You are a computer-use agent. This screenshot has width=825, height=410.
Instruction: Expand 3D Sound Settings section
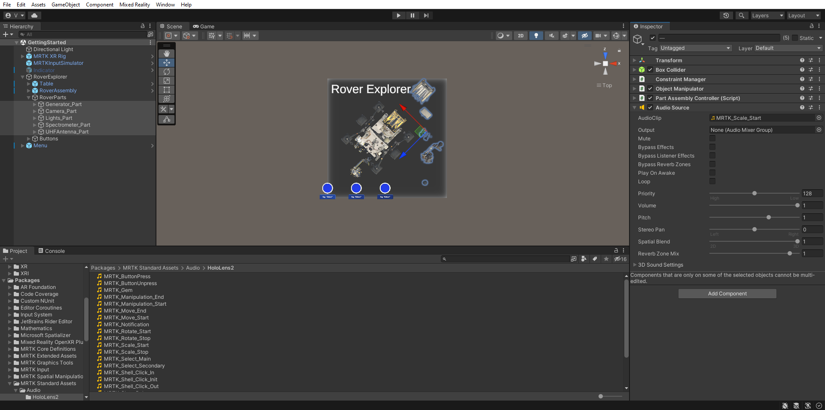click(635, 265)
